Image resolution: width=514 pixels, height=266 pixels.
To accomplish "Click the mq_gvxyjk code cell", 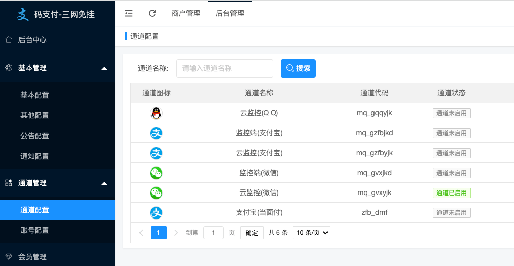I will [375, 192].
